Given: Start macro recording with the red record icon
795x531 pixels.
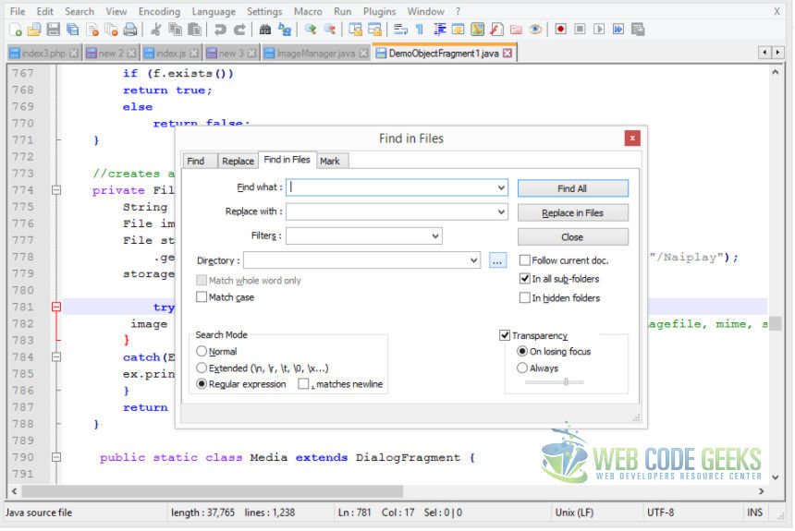Looking at the screenshot, I should click(561, 30).
